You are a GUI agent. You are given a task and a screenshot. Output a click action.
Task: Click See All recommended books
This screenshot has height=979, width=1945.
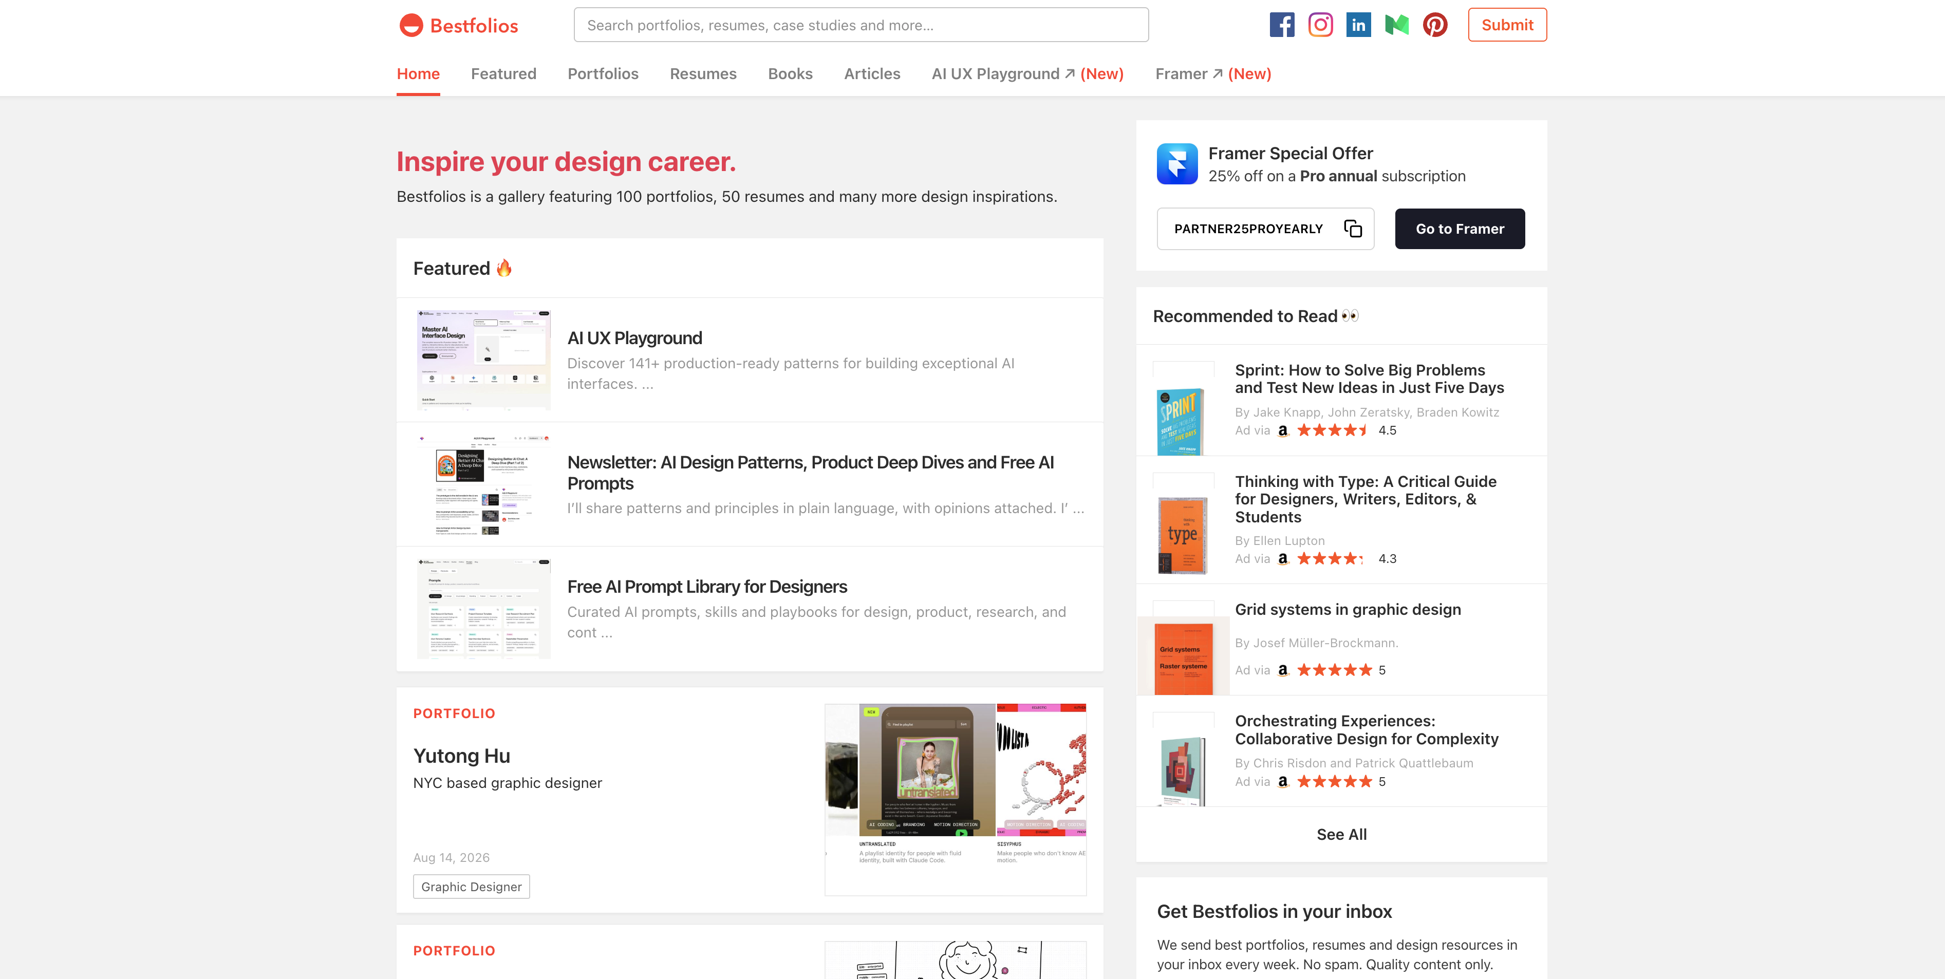[1341, 835]
